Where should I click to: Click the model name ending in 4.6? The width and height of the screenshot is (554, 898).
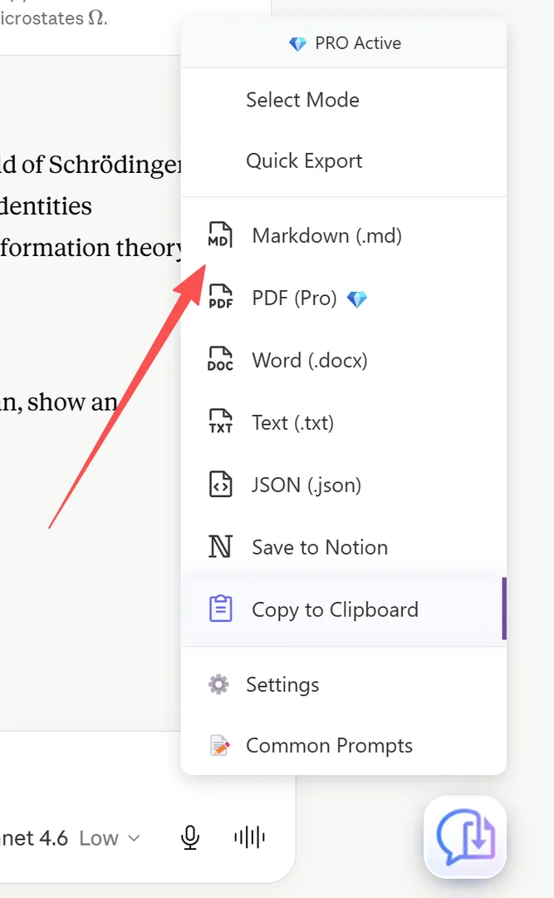click(34, 838)
